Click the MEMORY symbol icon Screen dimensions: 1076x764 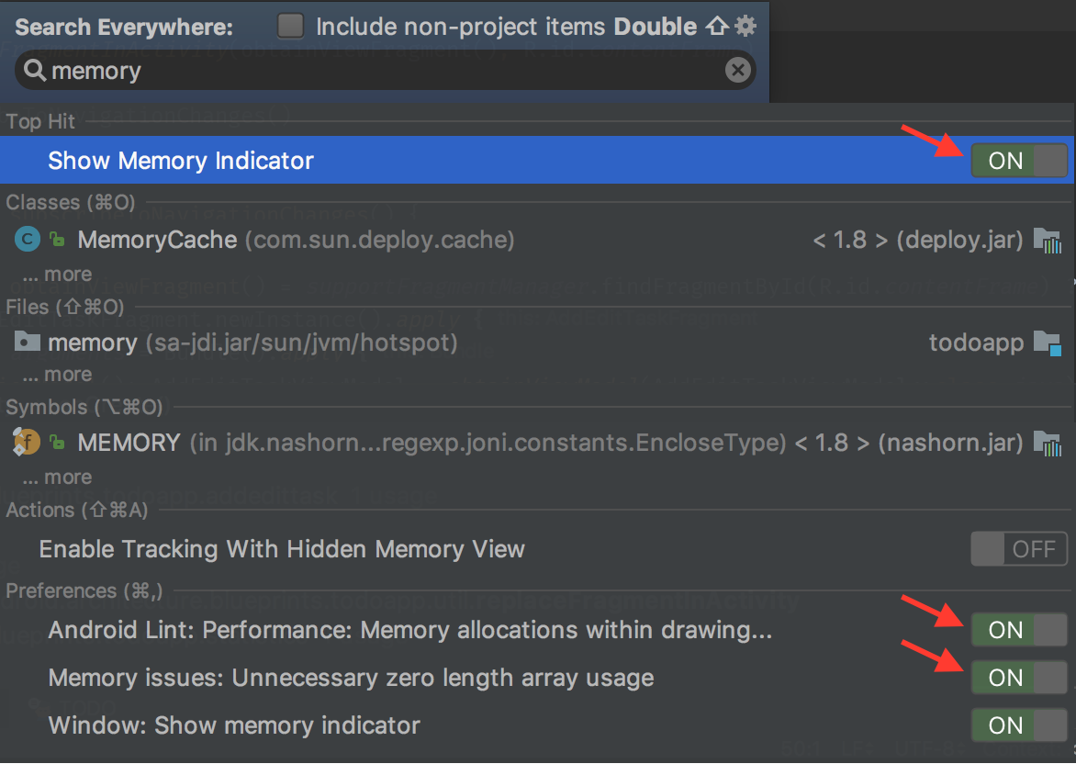tap(25, 443)
